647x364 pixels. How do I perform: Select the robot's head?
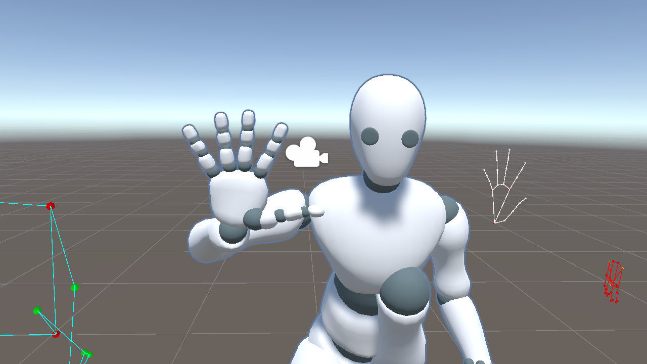click(x=389, y=116)
